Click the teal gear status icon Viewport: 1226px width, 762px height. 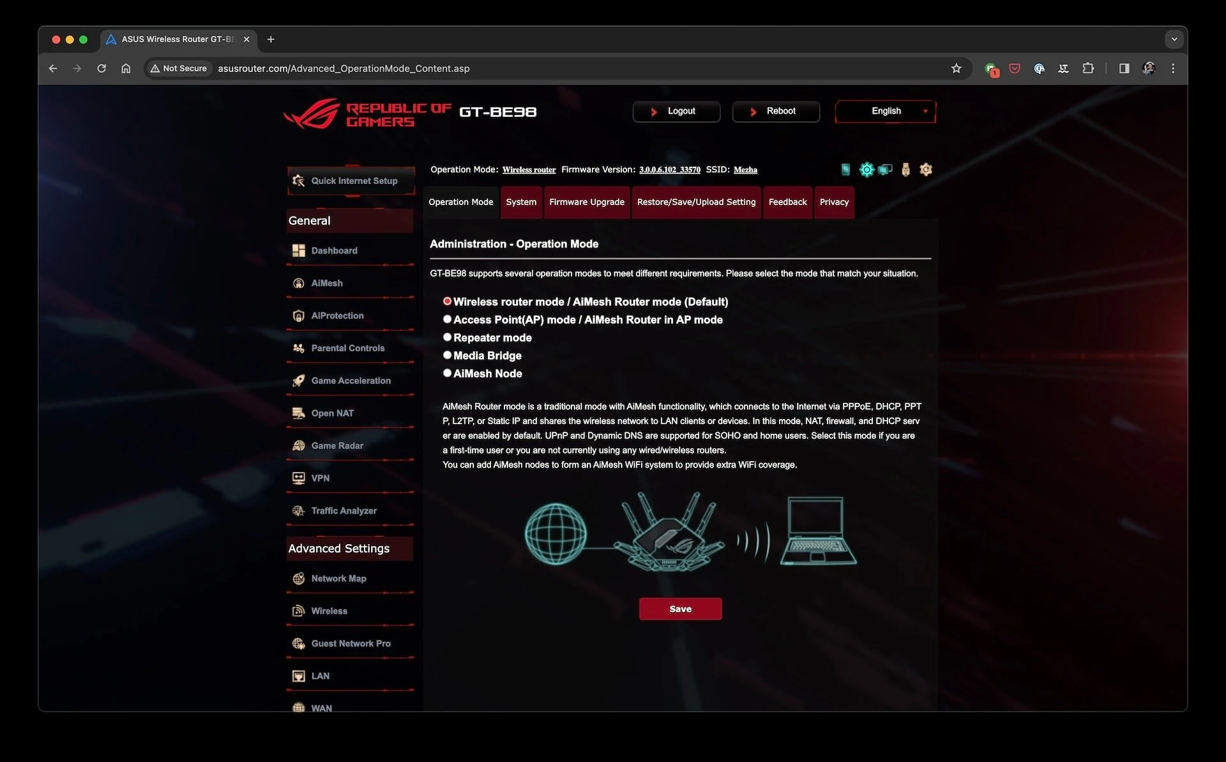point(867,169)
